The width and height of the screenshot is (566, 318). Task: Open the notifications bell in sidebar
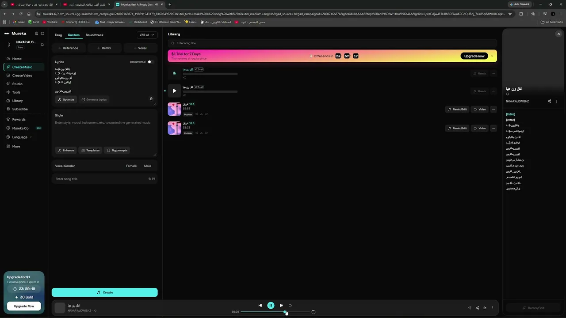click(42, 44)
